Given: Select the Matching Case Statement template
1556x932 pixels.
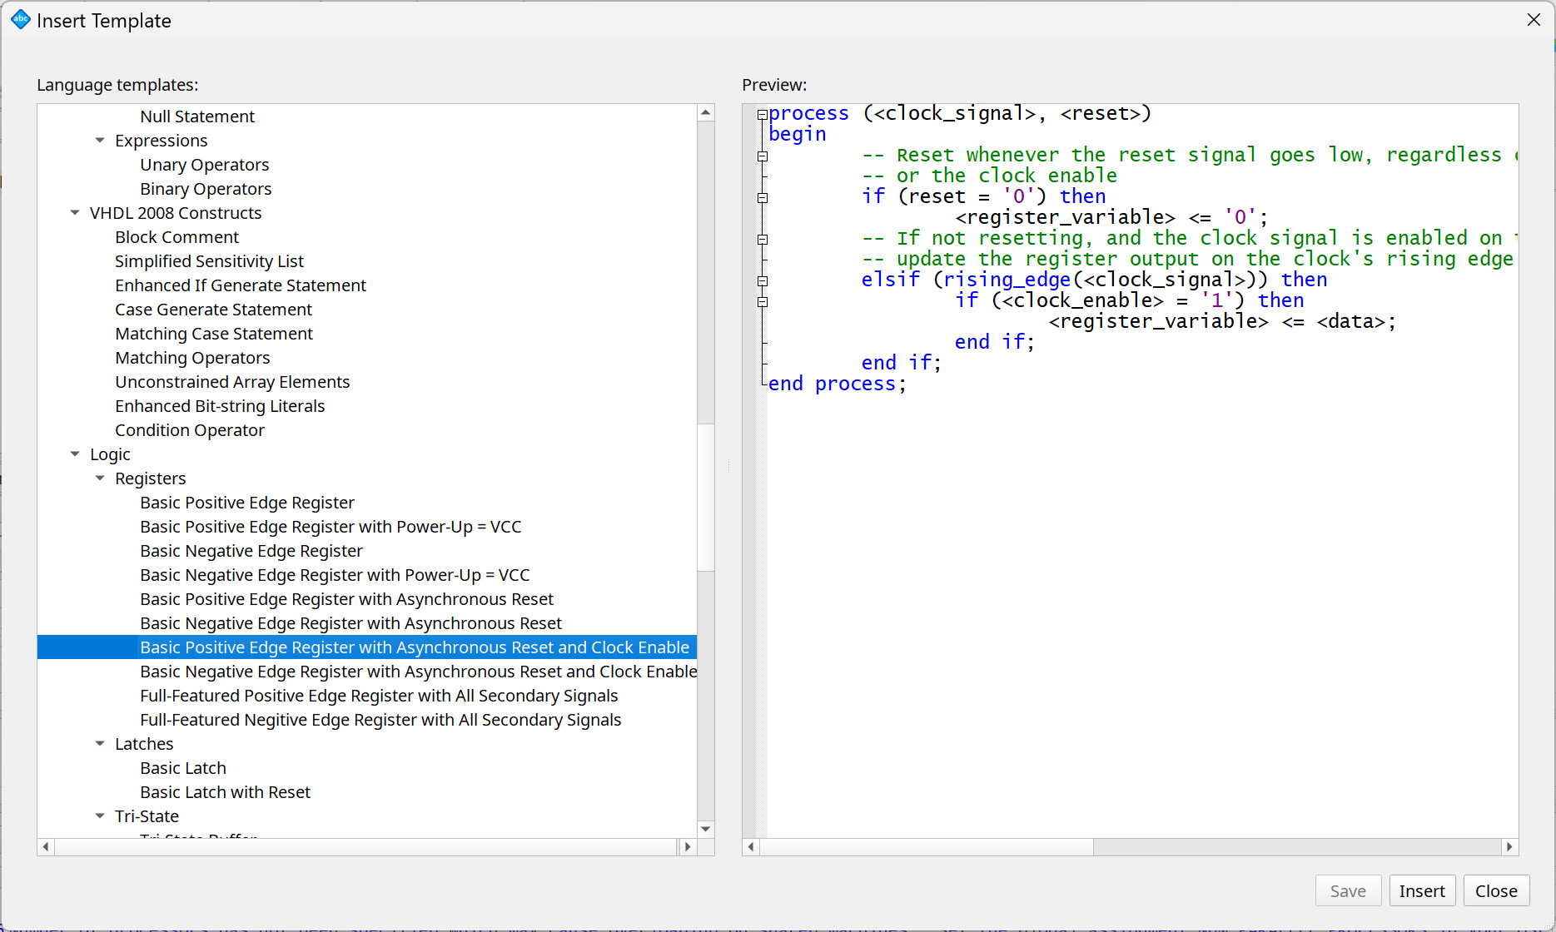Looking at the screenshot, I should pyautogui.click(x=214, y=334).
